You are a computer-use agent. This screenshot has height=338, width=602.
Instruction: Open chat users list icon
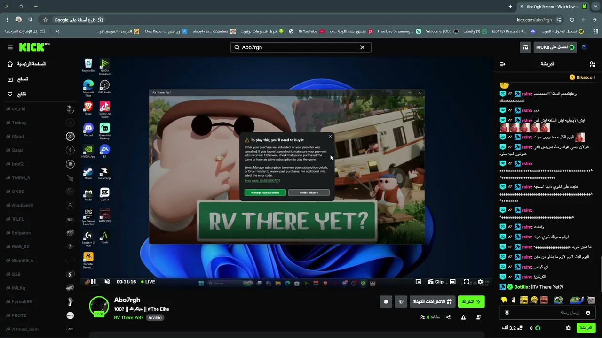(592, 64)
